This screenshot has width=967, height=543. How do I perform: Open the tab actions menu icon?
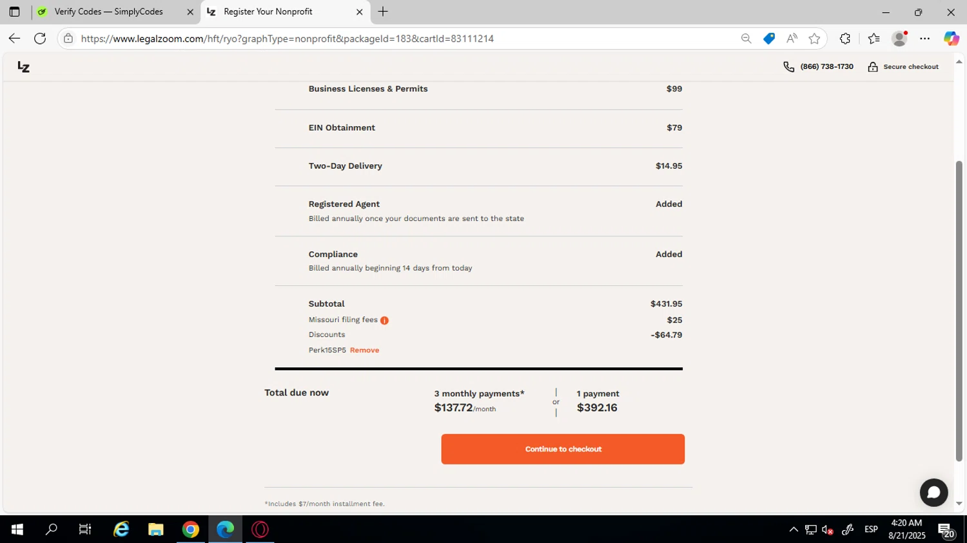[x=14, y=12]
